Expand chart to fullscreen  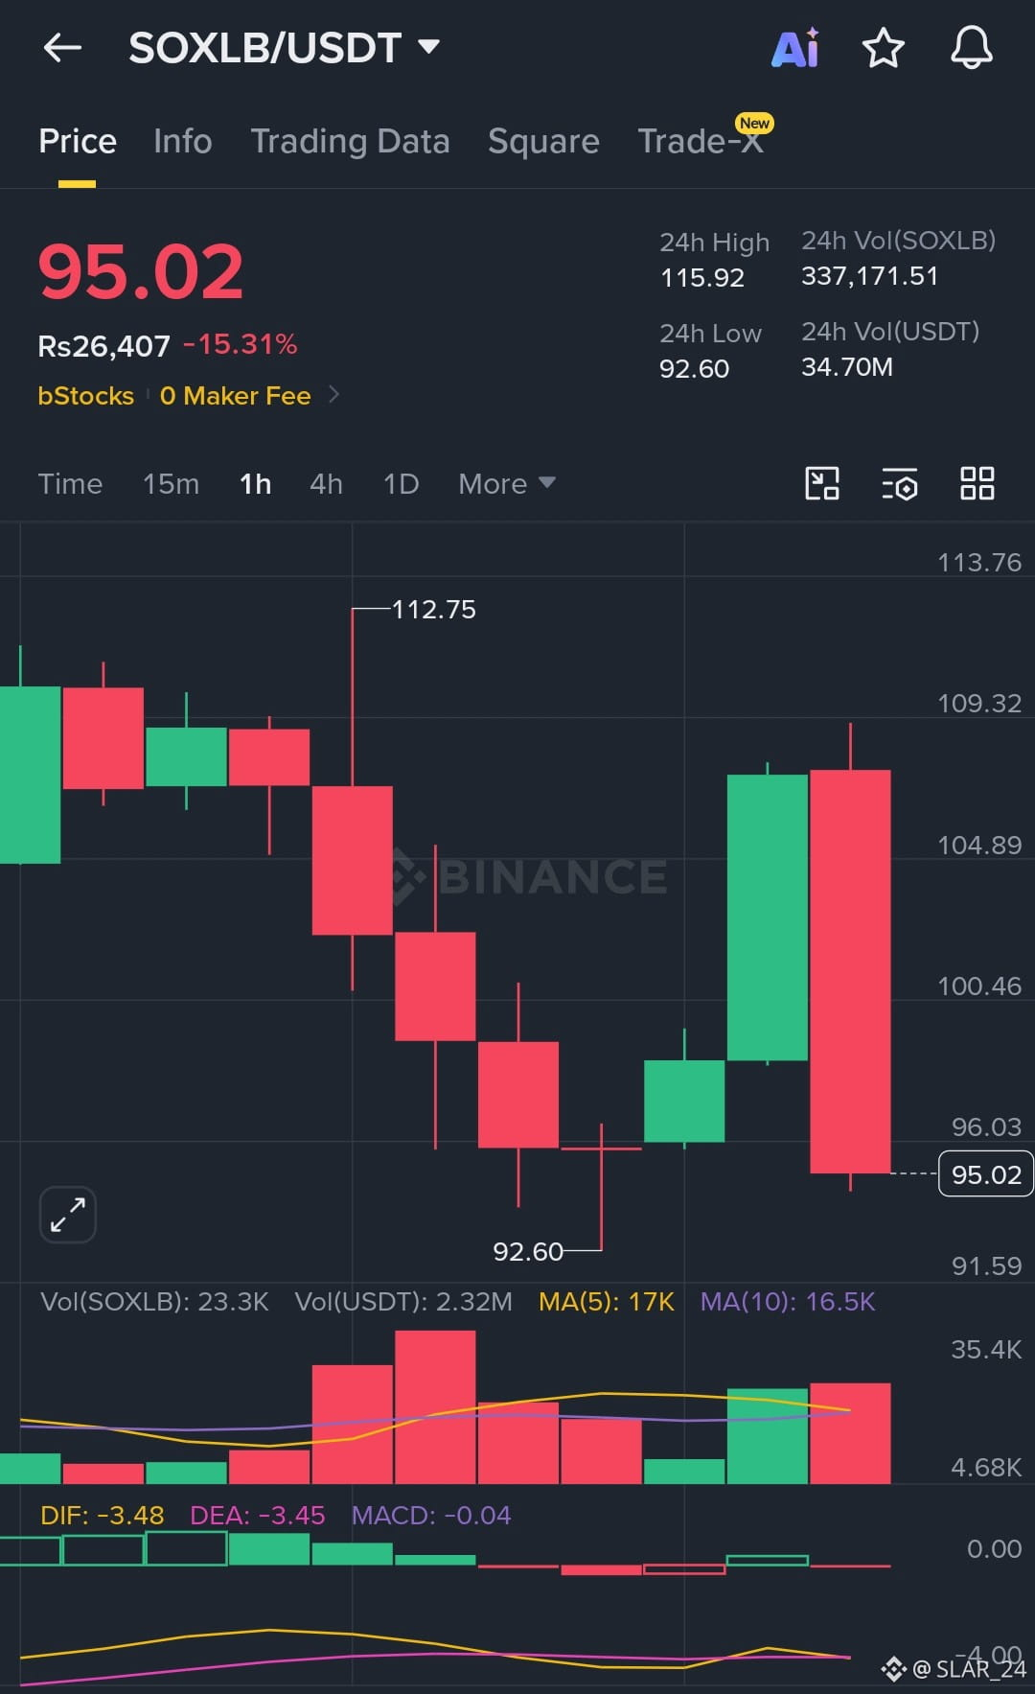[x=68, y=1216]
